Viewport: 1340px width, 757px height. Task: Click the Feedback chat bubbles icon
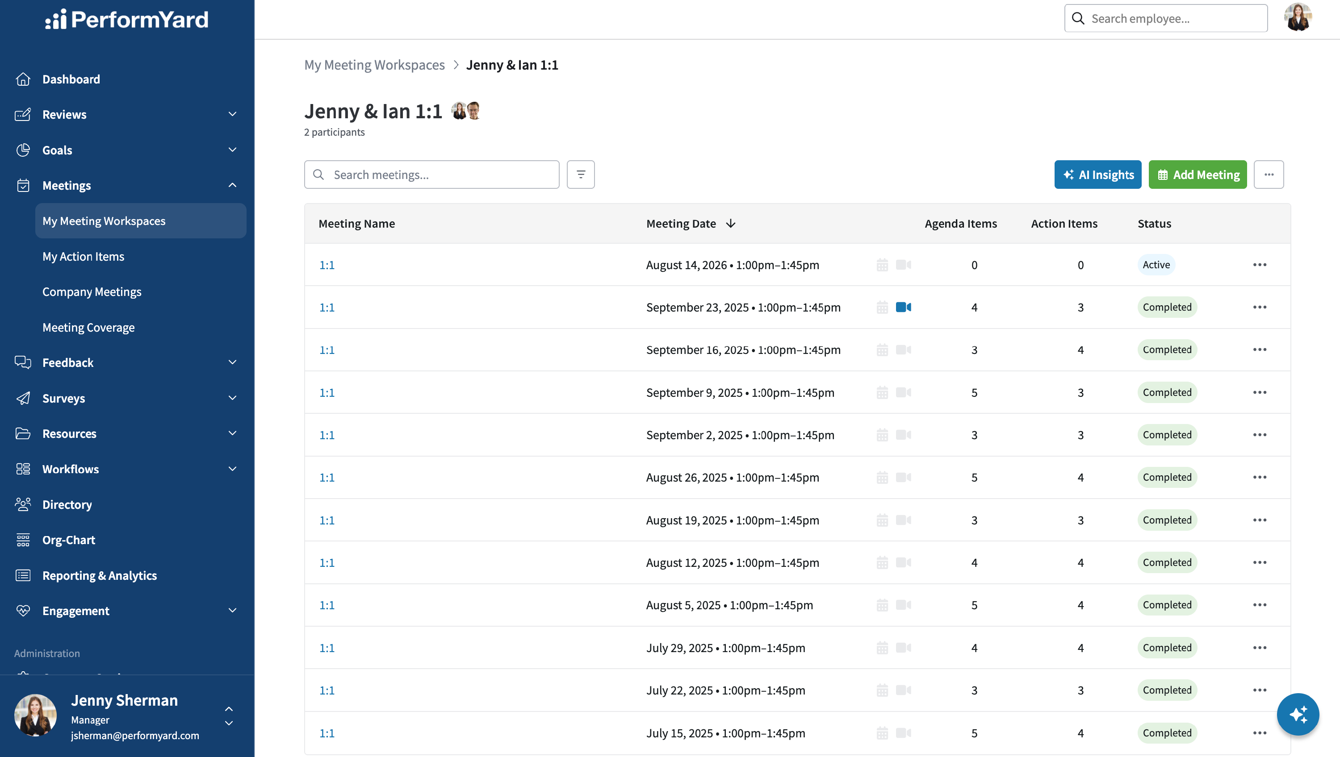click(23, 362)
